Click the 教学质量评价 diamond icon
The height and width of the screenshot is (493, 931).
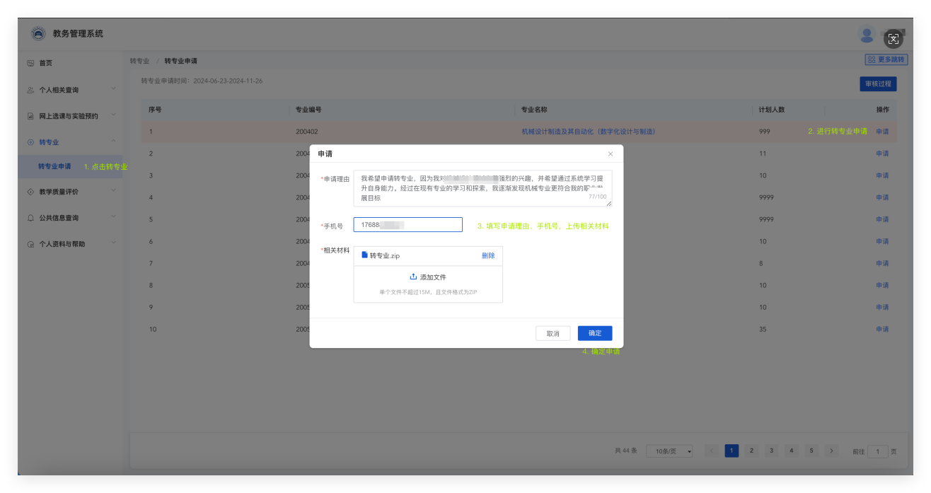(30, 192)
